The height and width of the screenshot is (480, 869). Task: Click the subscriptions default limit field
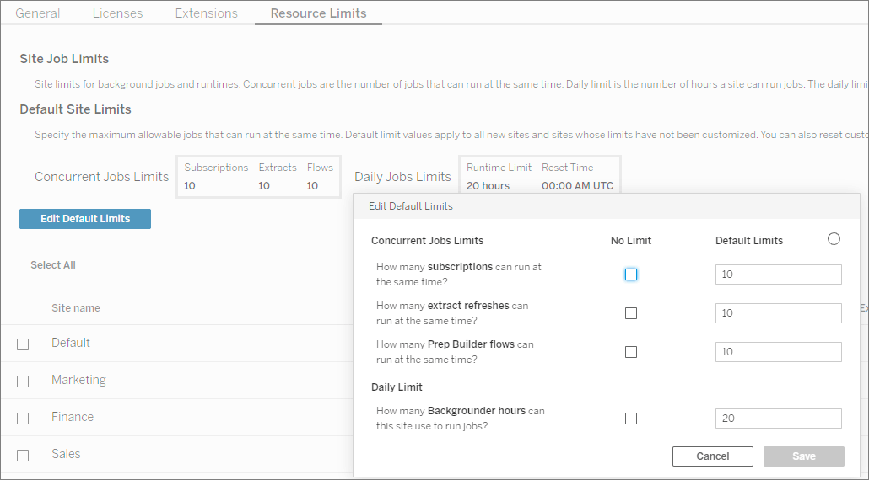pos(778,275)
